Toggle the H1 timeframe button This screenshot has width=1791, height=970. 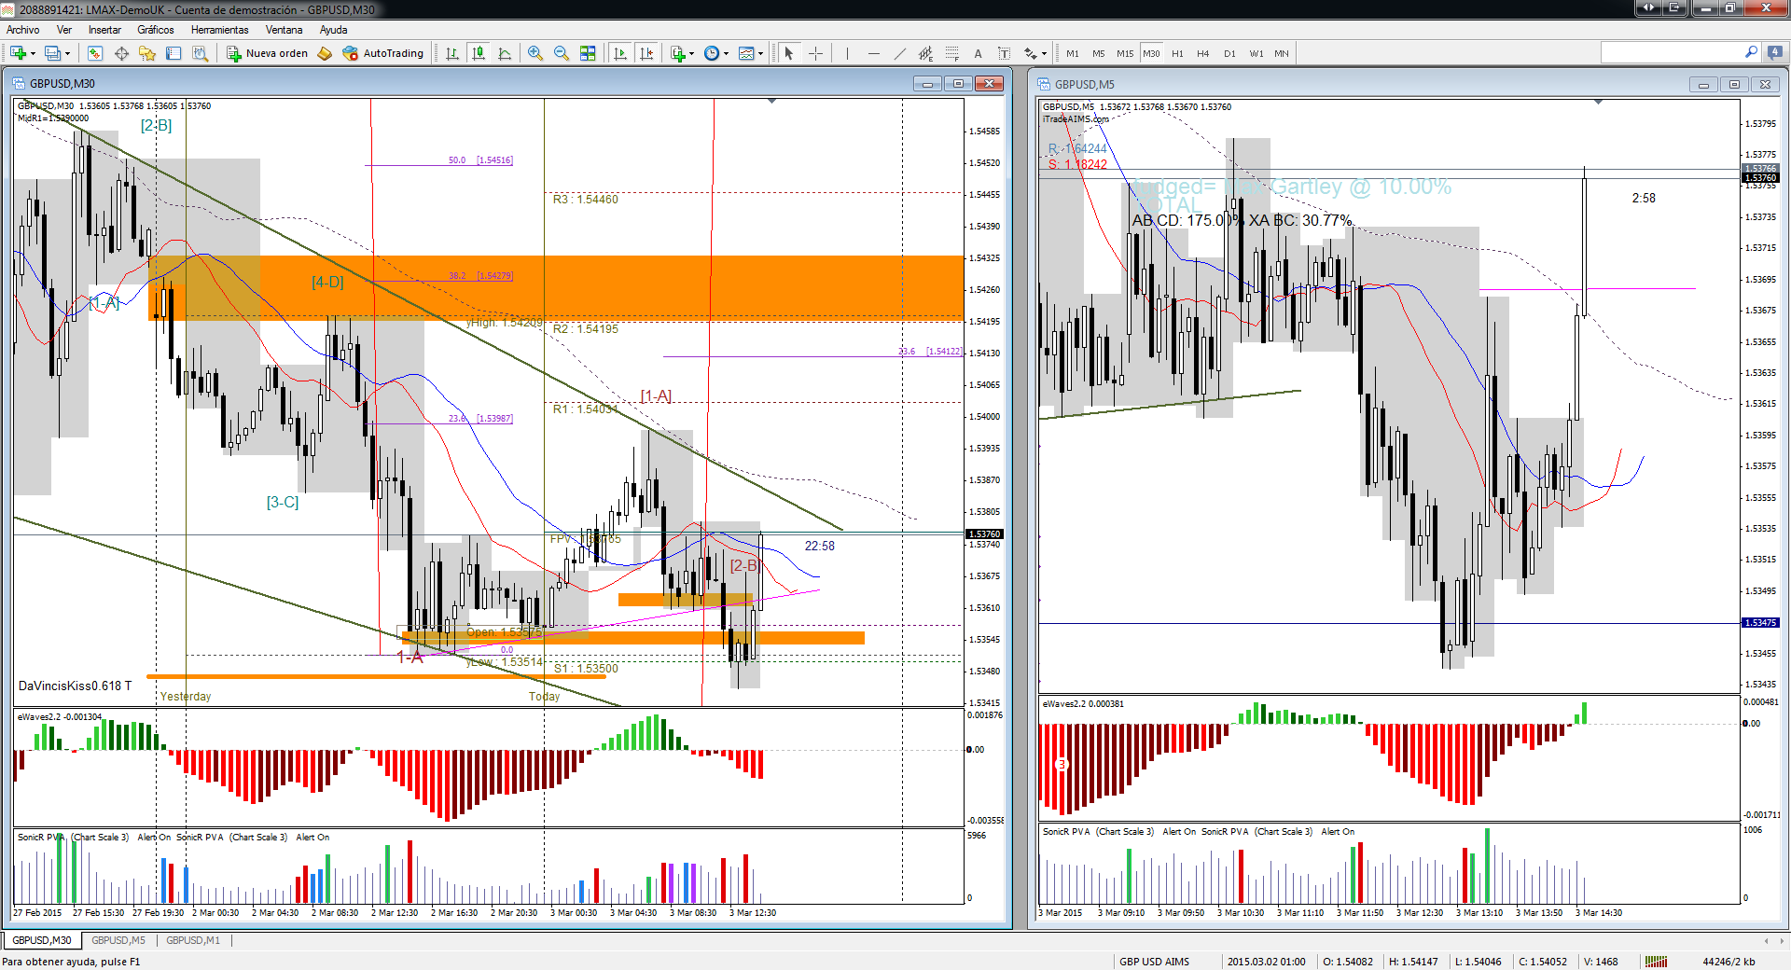pos(1177,53)
